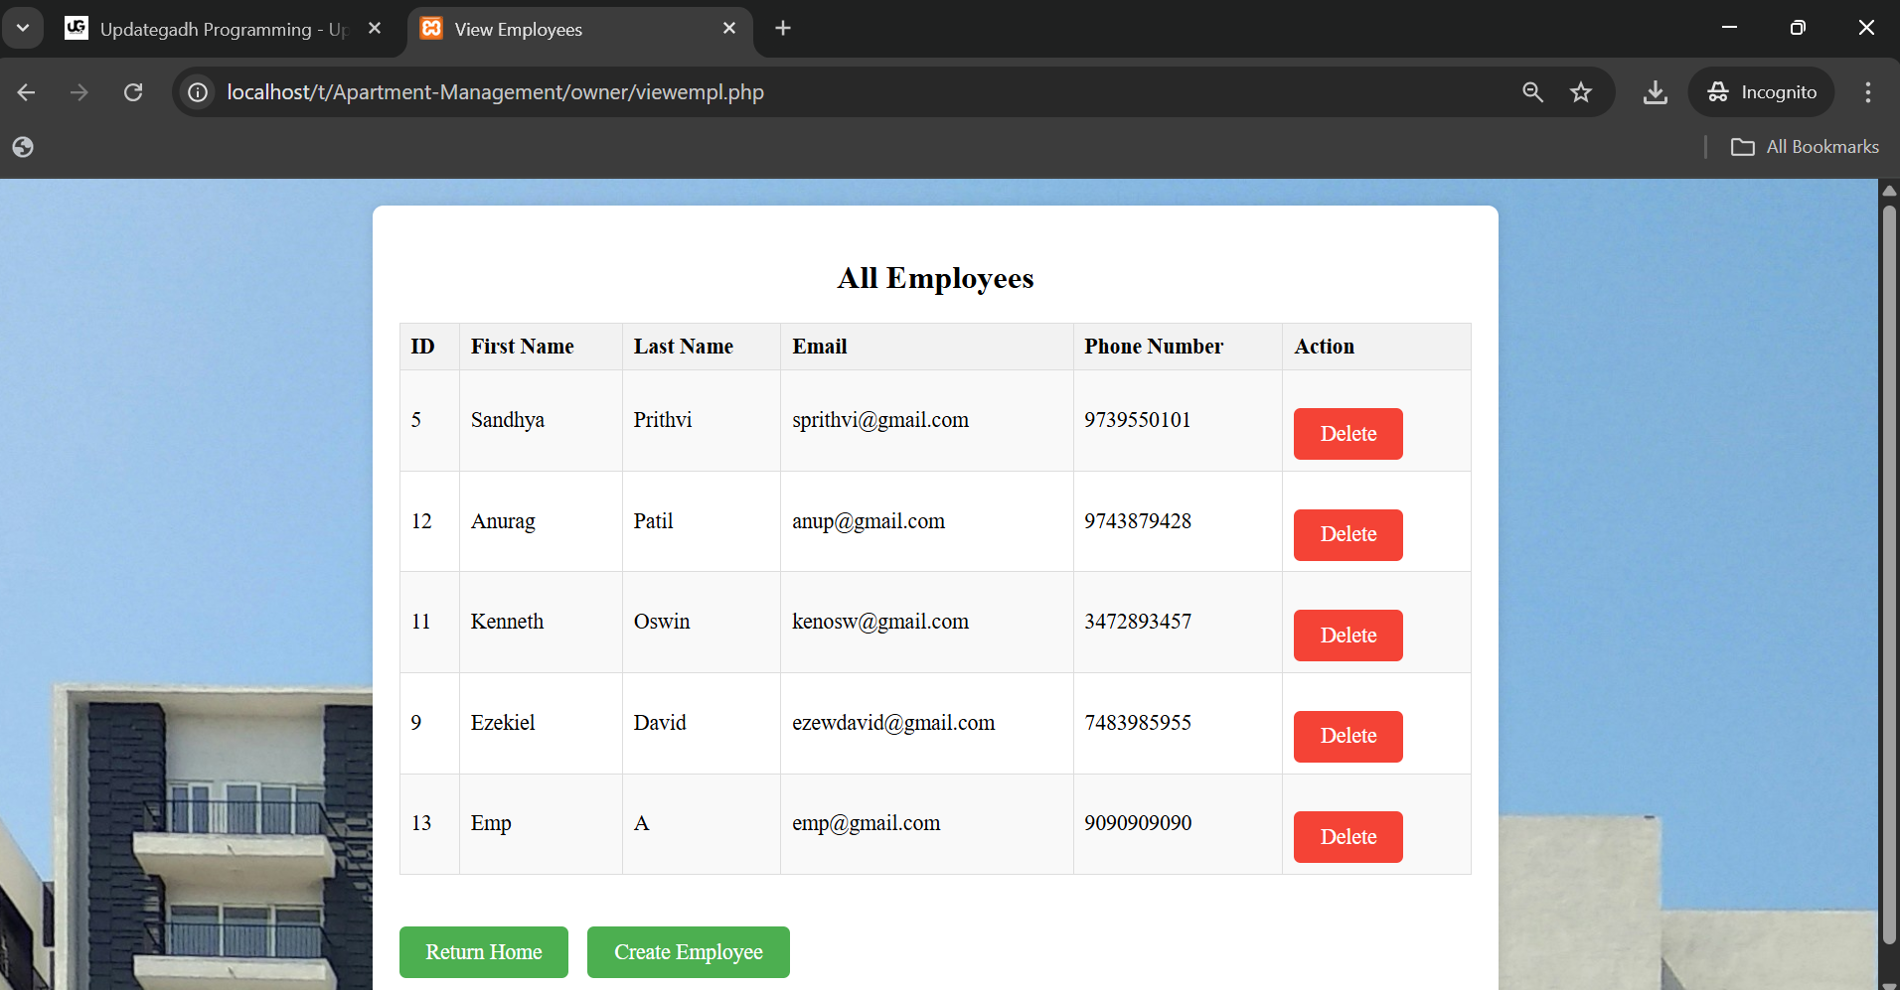
Task: Click the site information icon
Action: tap(199, 92)
